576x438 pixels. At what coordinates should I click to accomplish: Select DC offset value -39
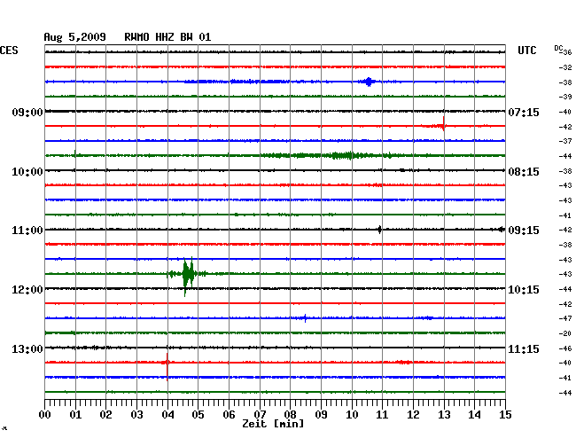tap(565, 97)
